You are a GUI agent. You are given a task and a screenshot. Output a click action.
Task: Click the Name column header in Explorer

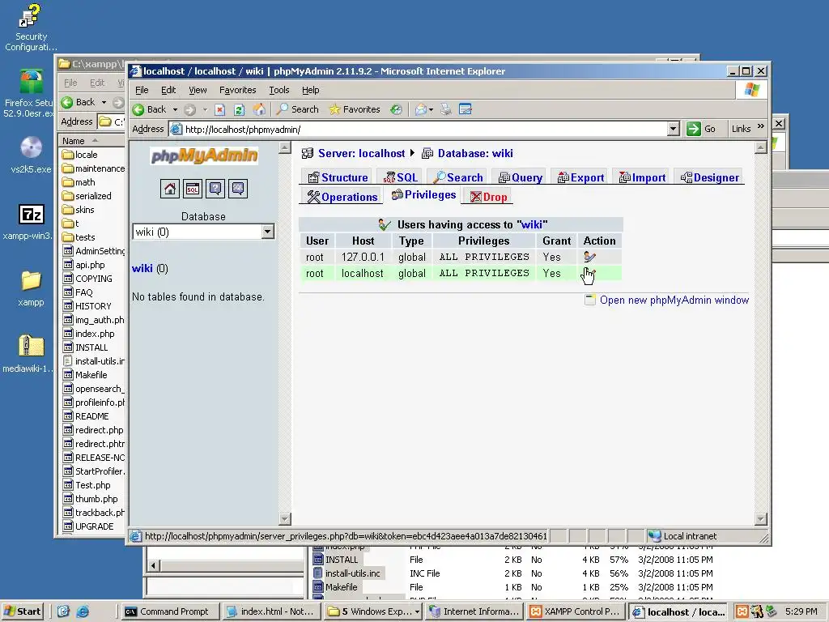point(91,141)
